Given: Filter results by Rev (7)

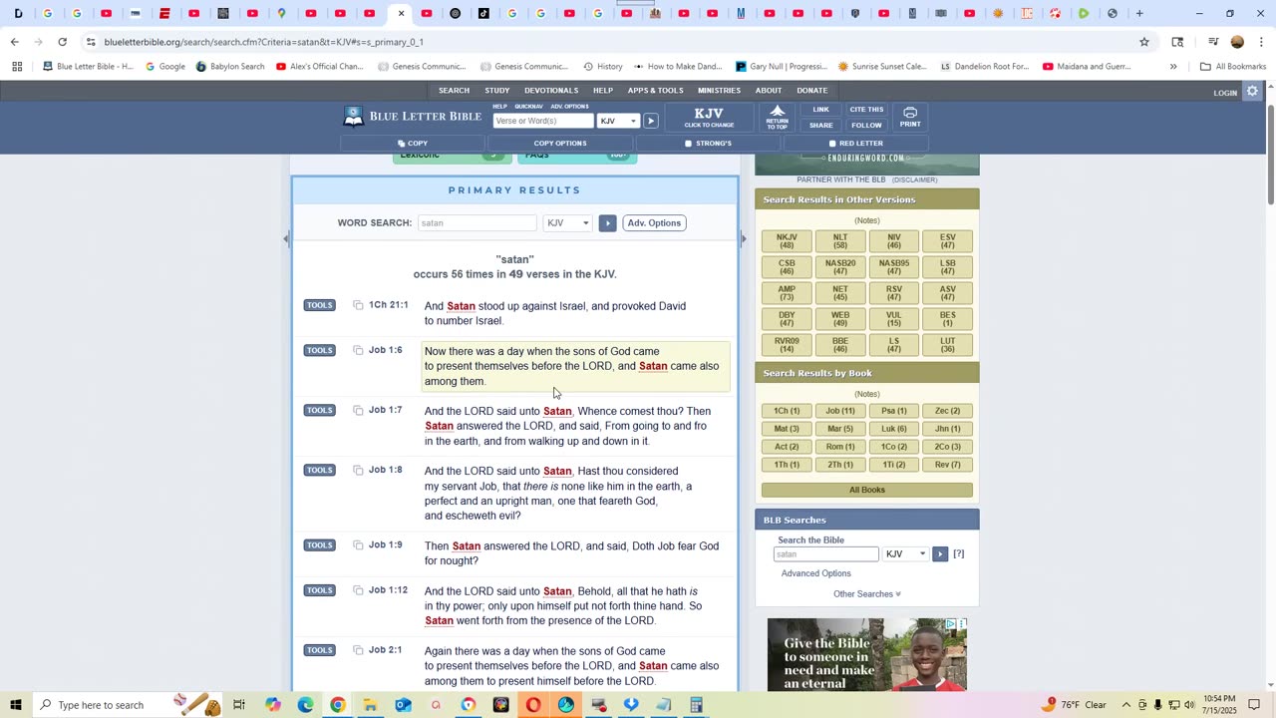Looking at the screenshot, I should [947, 465].
